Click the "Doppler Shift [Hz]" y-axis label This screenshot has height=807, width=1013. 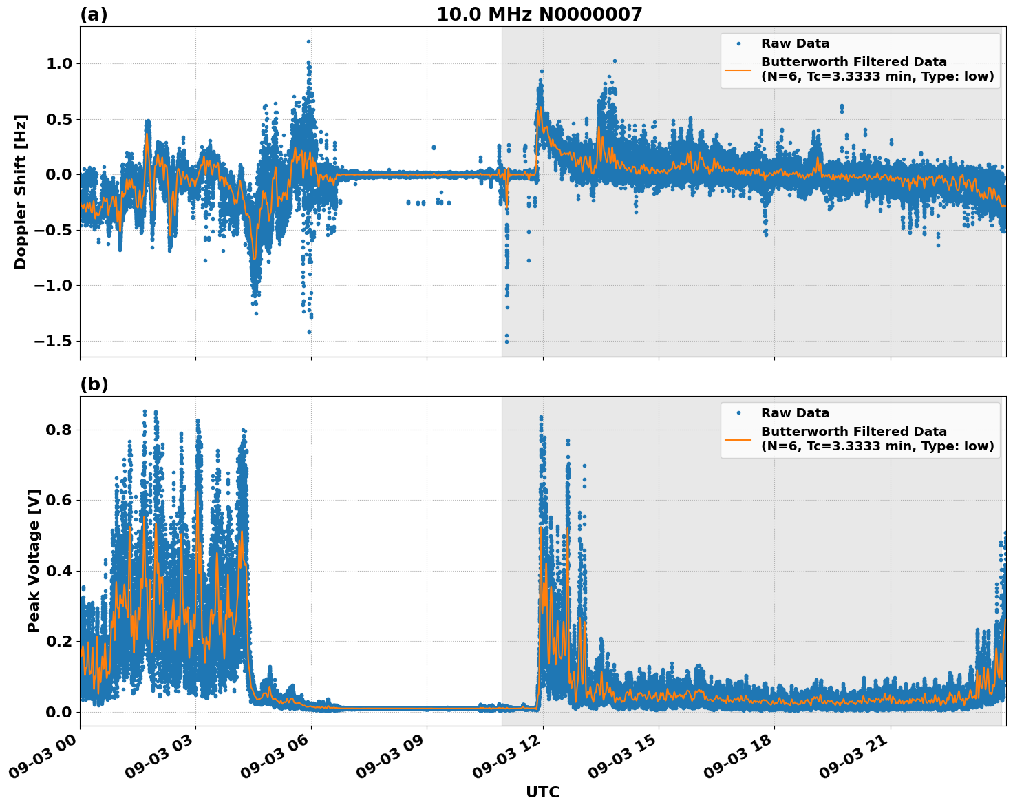point(21,191)
